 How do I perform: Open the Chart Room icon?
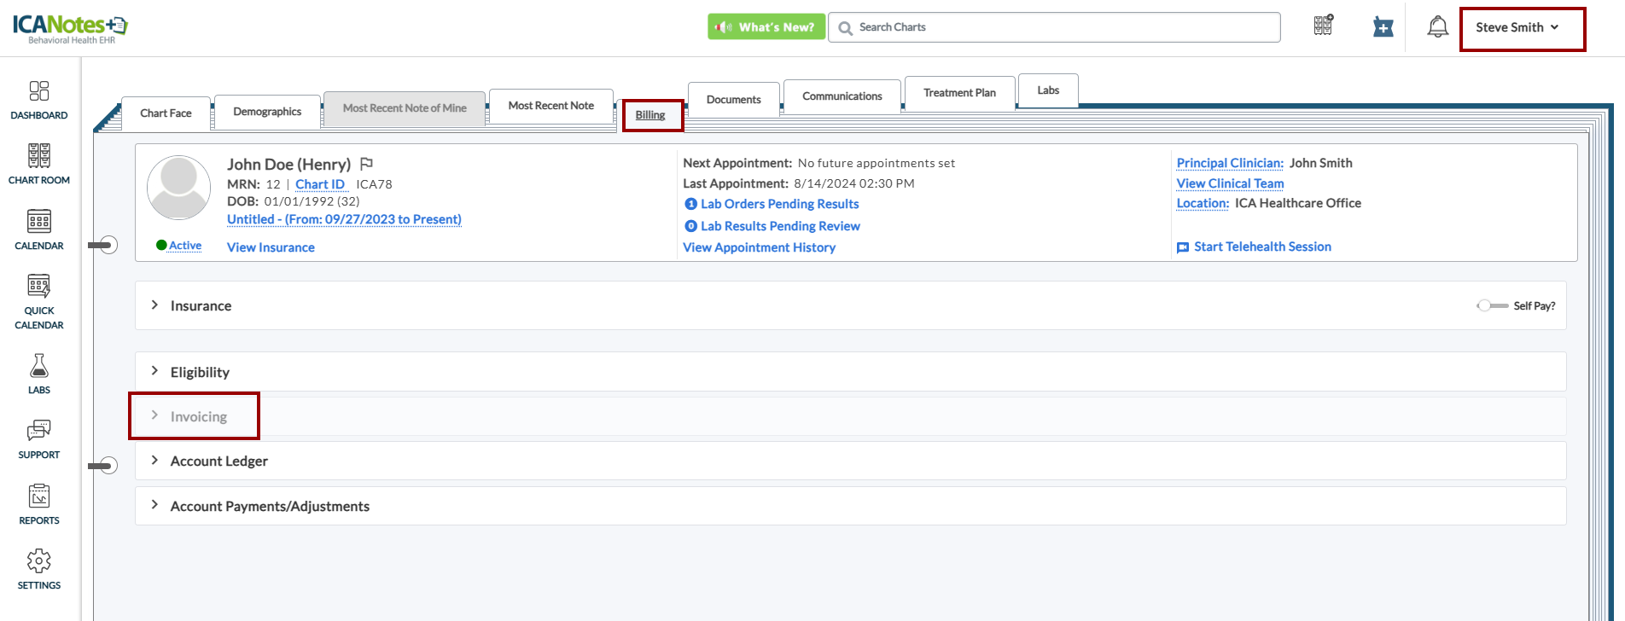click(39, 164)
